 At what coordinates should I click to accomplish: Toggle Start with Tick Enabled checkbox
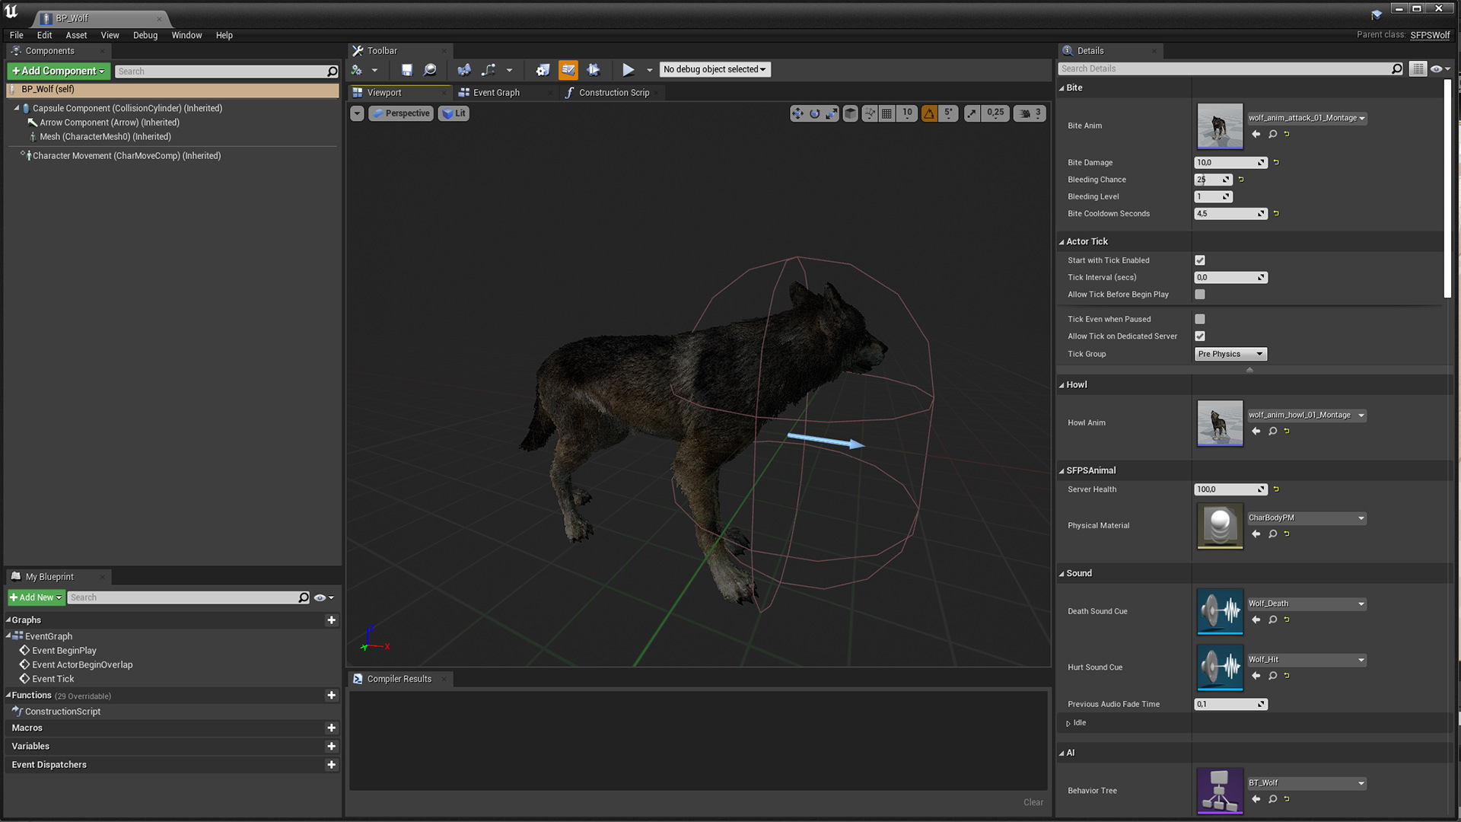1200,260
